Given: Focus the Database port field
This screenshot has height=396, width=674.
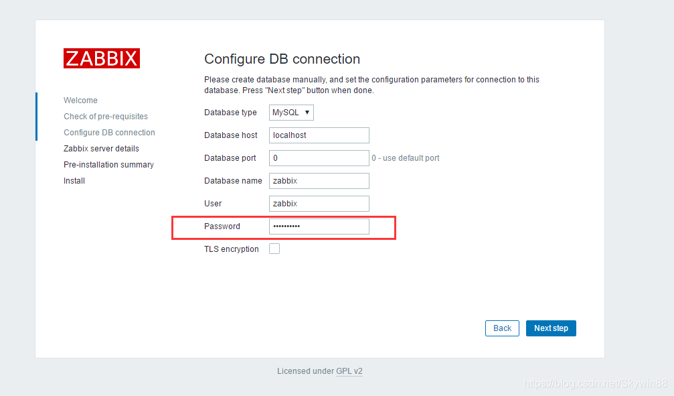Looking at the screenshot, I should (x=319, y=158).
